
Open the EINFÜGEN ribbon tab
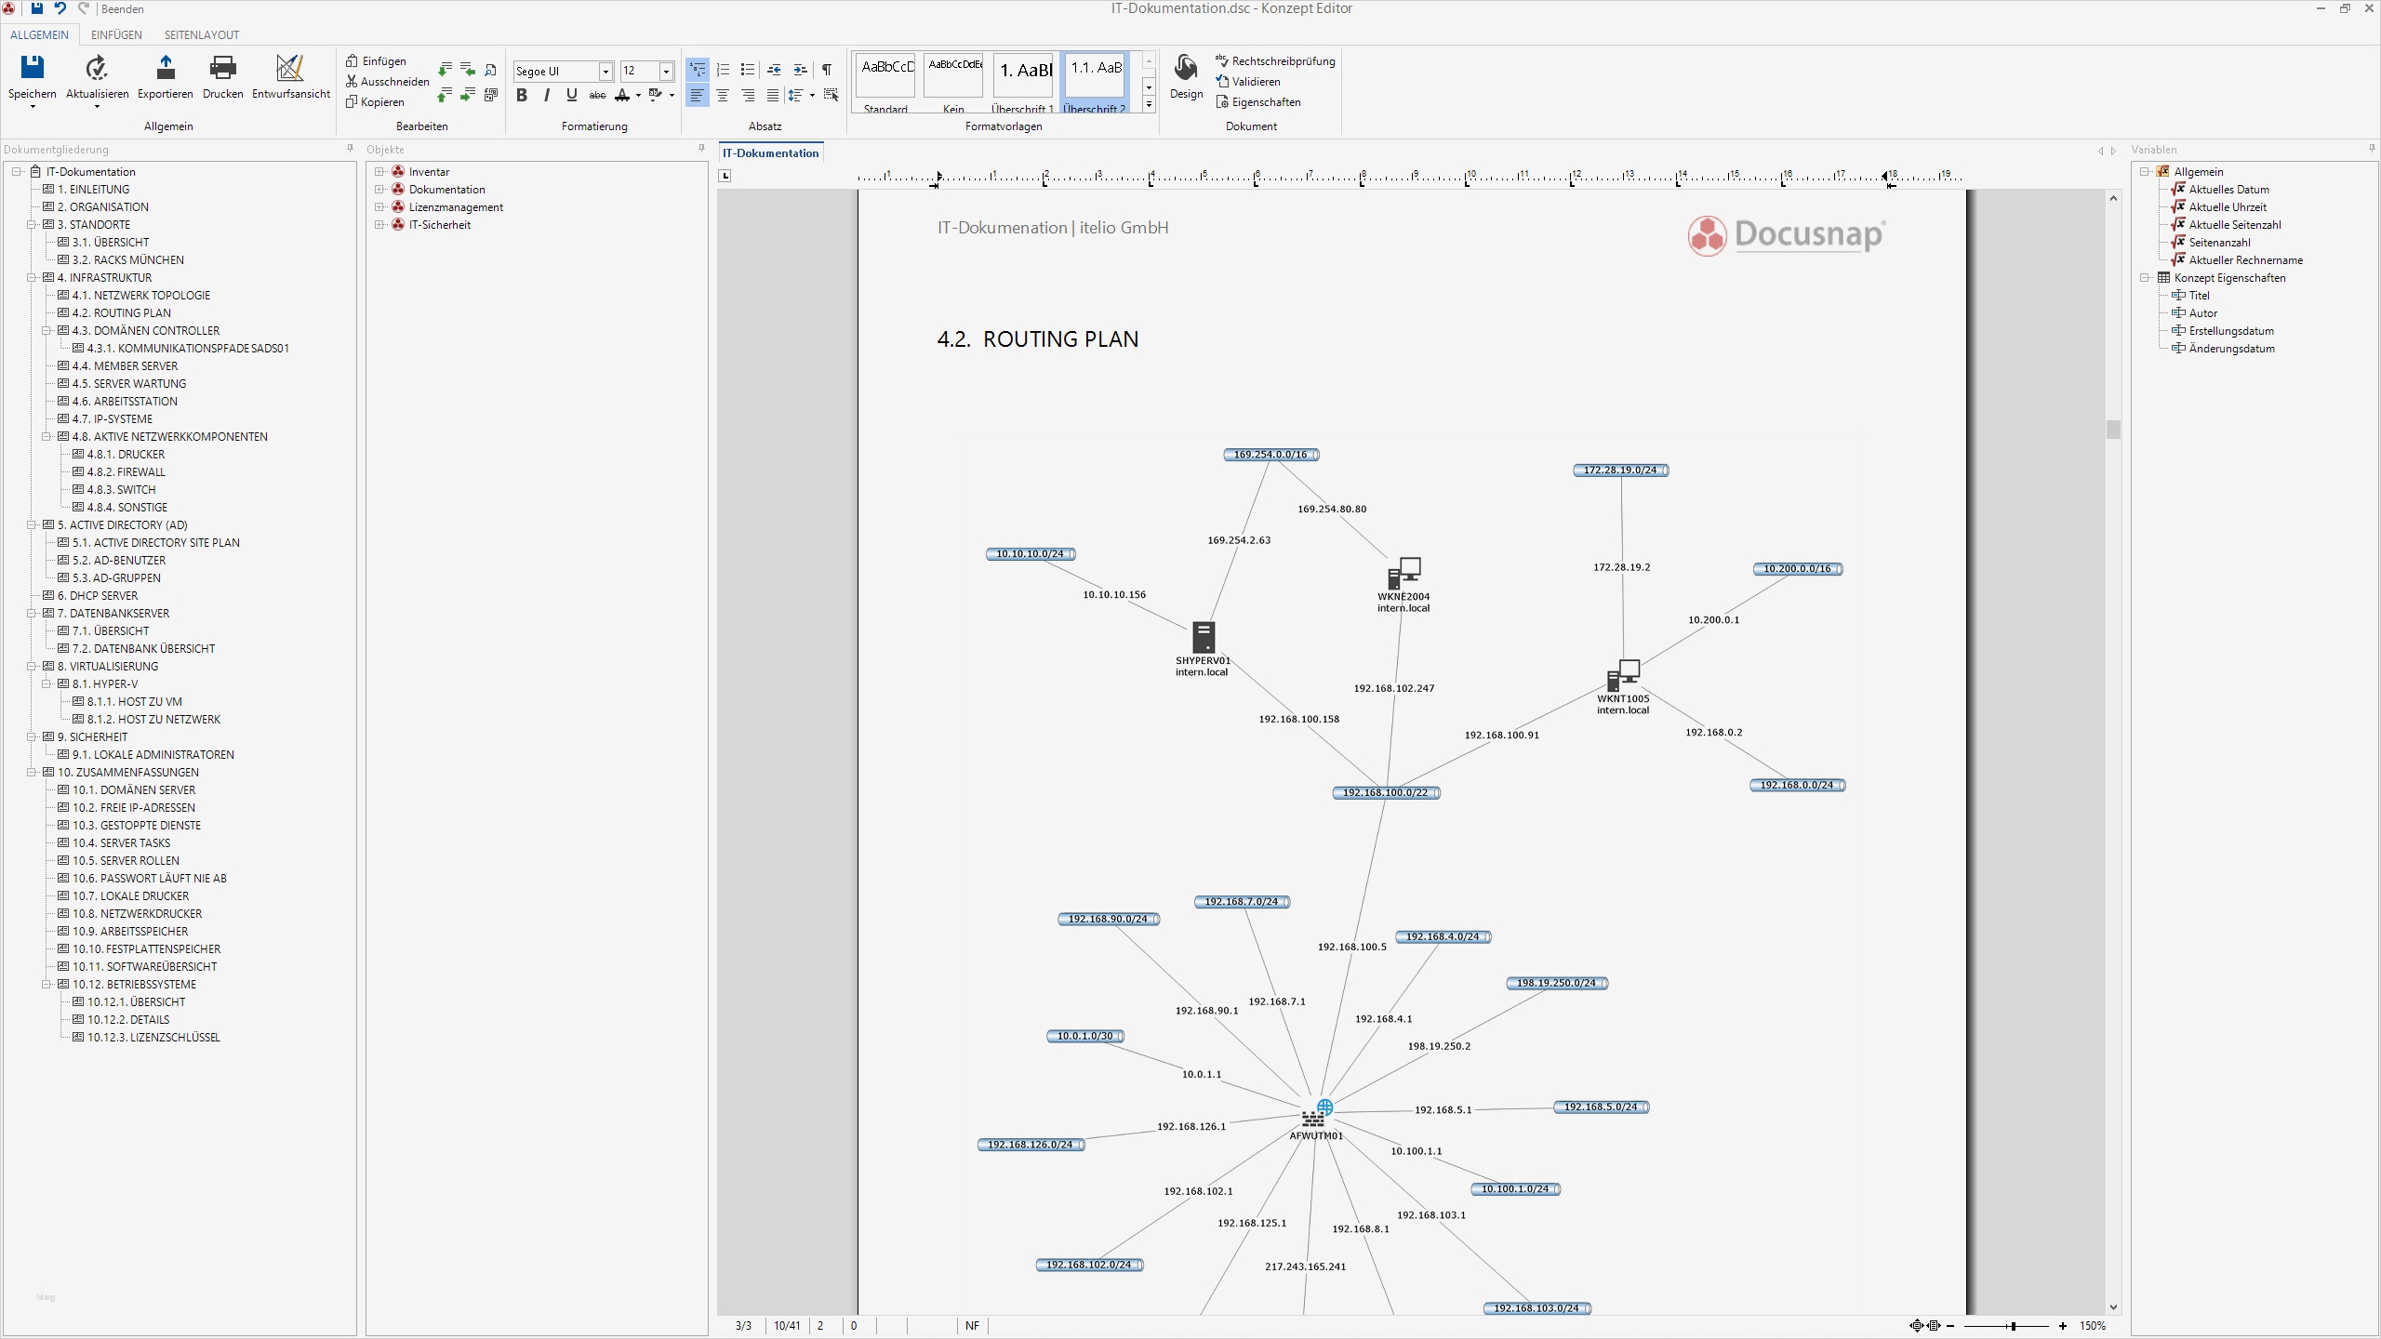[x=116, y=35]
